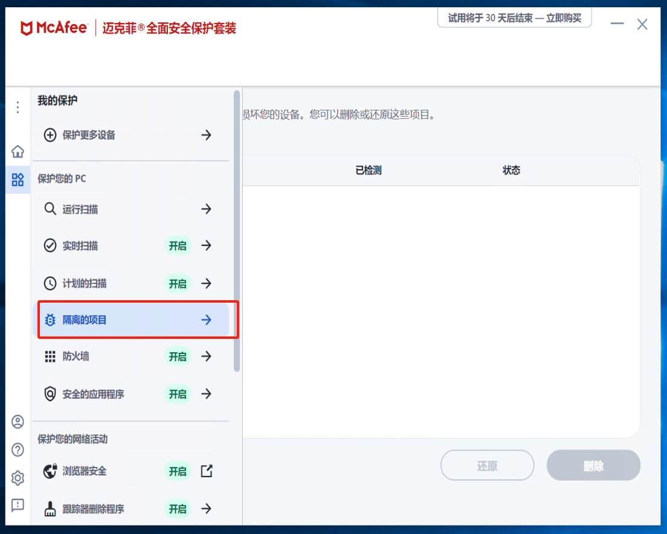Open the feedback speech bubble icon
The height and width of the screenshot is (534, 667).
pos(18,506)
